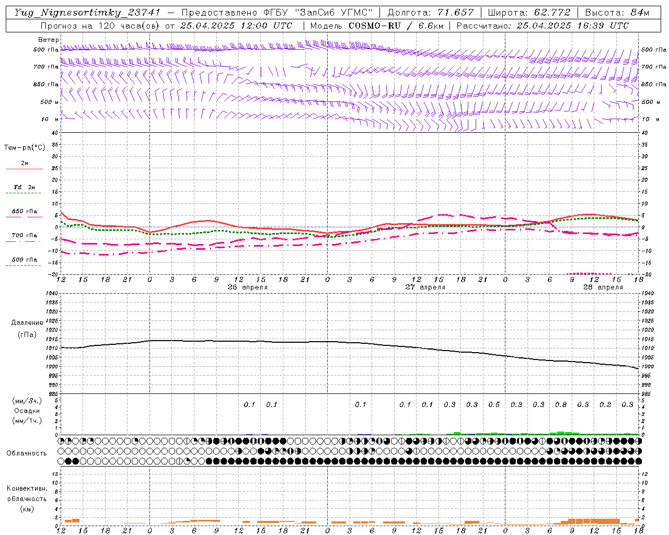Click the 'Долгота: 71.657' value
Screen dimensions: 669x535
430,13
